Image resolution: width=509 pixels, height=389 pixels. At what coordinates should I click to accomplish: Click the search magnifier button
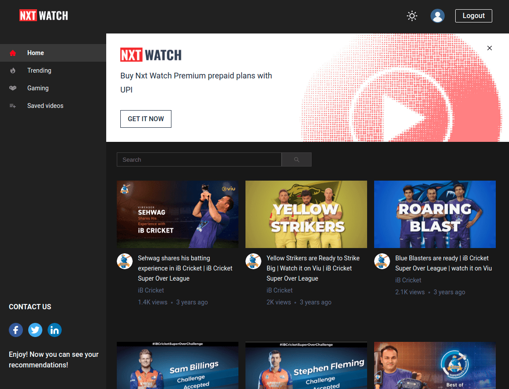(x=297, y=159)
